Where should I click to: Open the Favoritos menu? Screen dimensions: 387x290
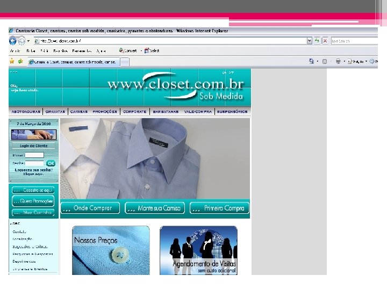pyautogui.click(x=60, y=51)
